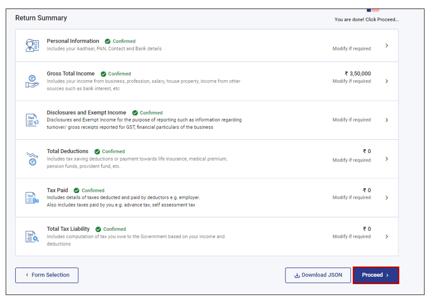Open Disclosures and Exempt Income chevron arrow
Image resolution: width=434 pixels, height=305 pixels.
(x=386, y=120)
